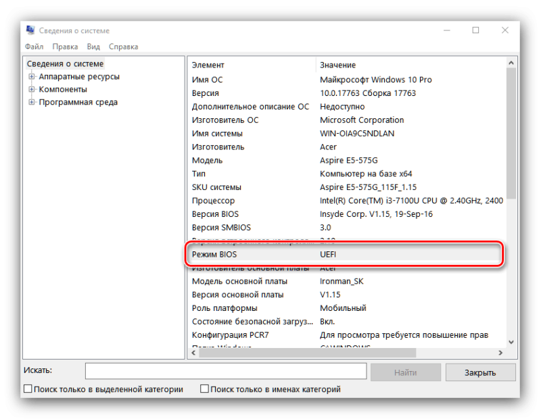Click the horizontal scrollbar left arrow
This screenshot has height=419, width=541.
pyautogui.click(x=193, y=353)
